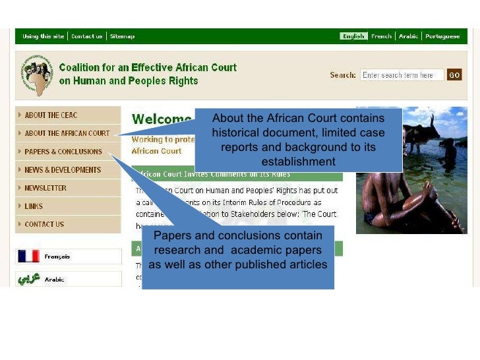Open the Newsletter menu item
This screenshot has width=480, height=360.
[x=68, y=188]
